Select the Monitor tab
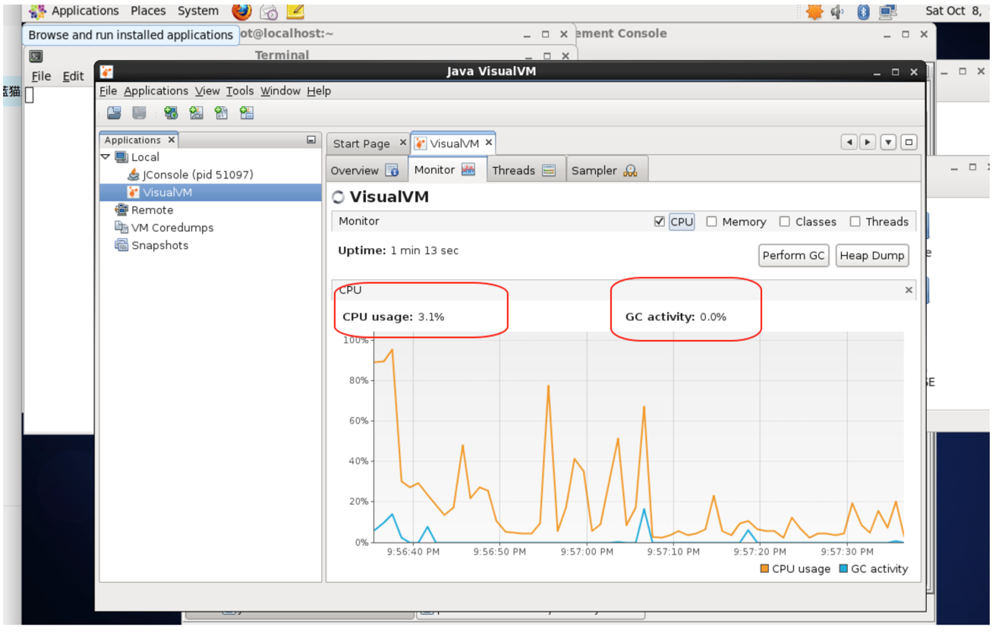 click(446, 170)
